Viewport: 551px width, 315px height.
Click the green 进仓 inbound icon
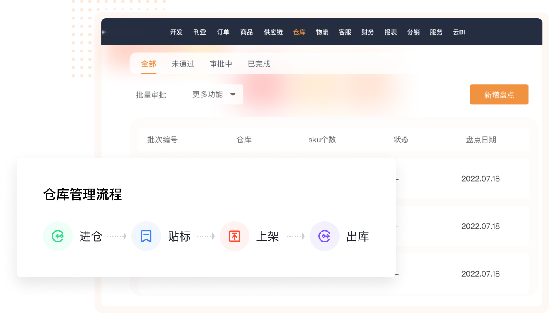[58, 236]
